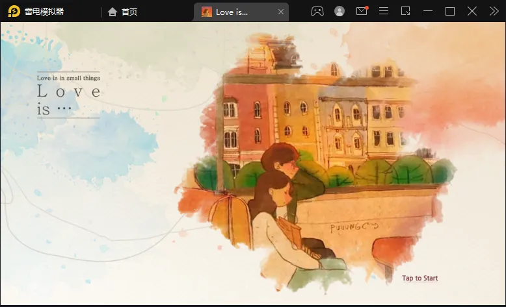
Task: Open the gamepad keymapping settings
Action: 317,11
